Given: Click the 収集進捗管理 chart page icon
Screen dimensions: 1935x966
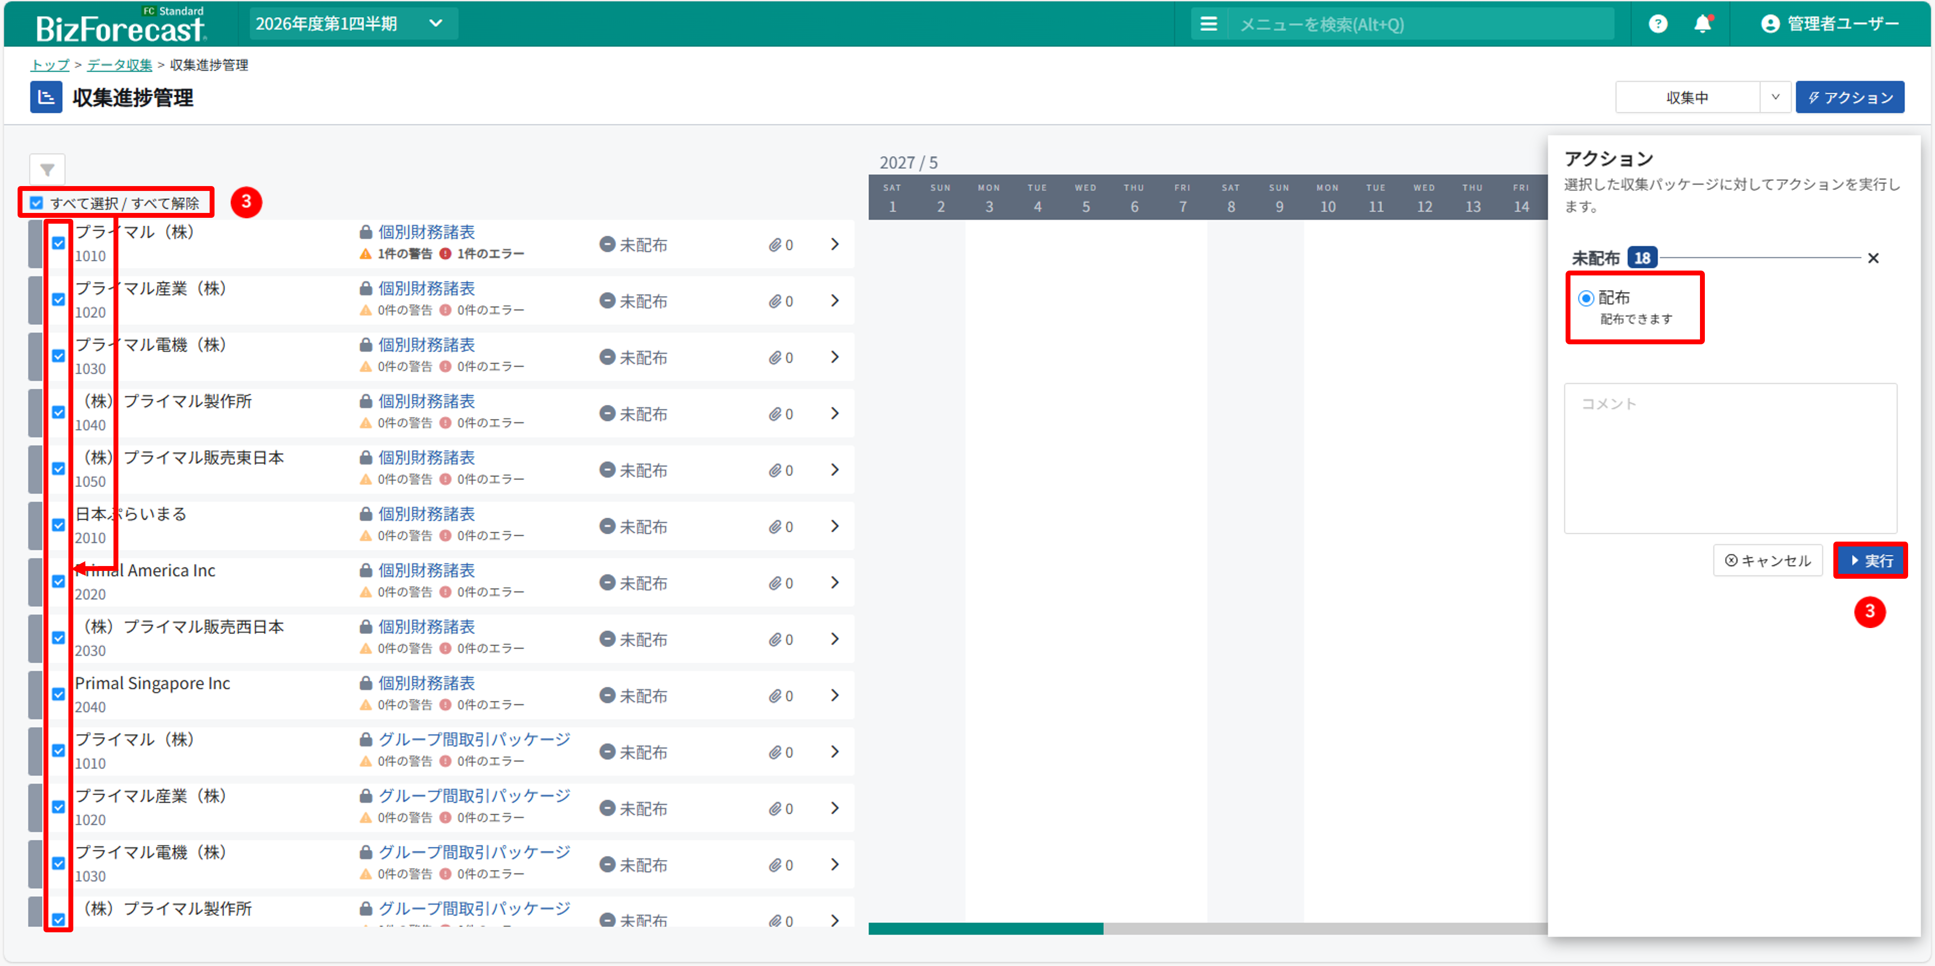Looking at the screenshot, I should click(x=46, y=98).
